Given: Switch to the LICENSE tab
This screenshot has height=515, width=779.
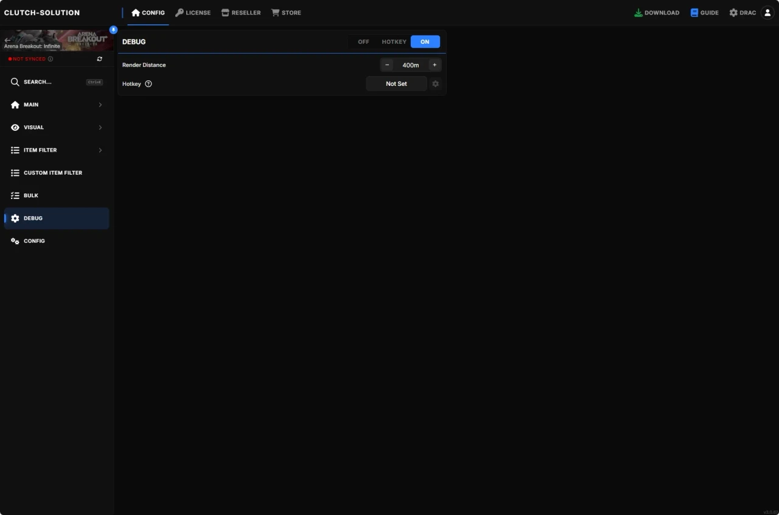Looking at the screenshot, I should (193, 12).
